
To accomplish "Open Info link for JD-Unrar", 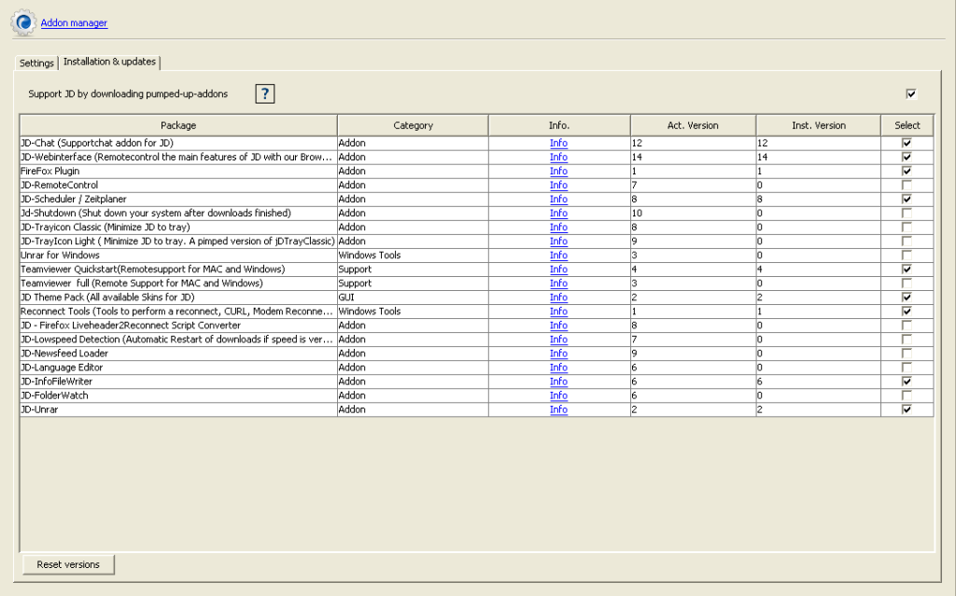I will click(x=558, y=409).
